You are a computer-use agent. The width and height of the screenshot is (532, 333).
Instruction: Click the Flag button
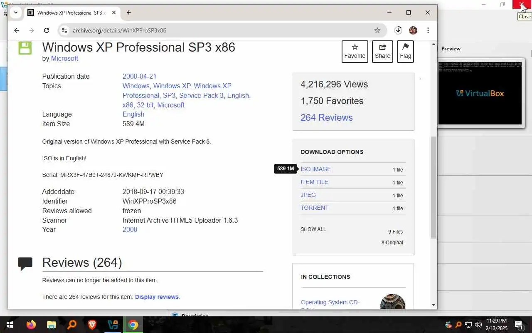(405, 52)
